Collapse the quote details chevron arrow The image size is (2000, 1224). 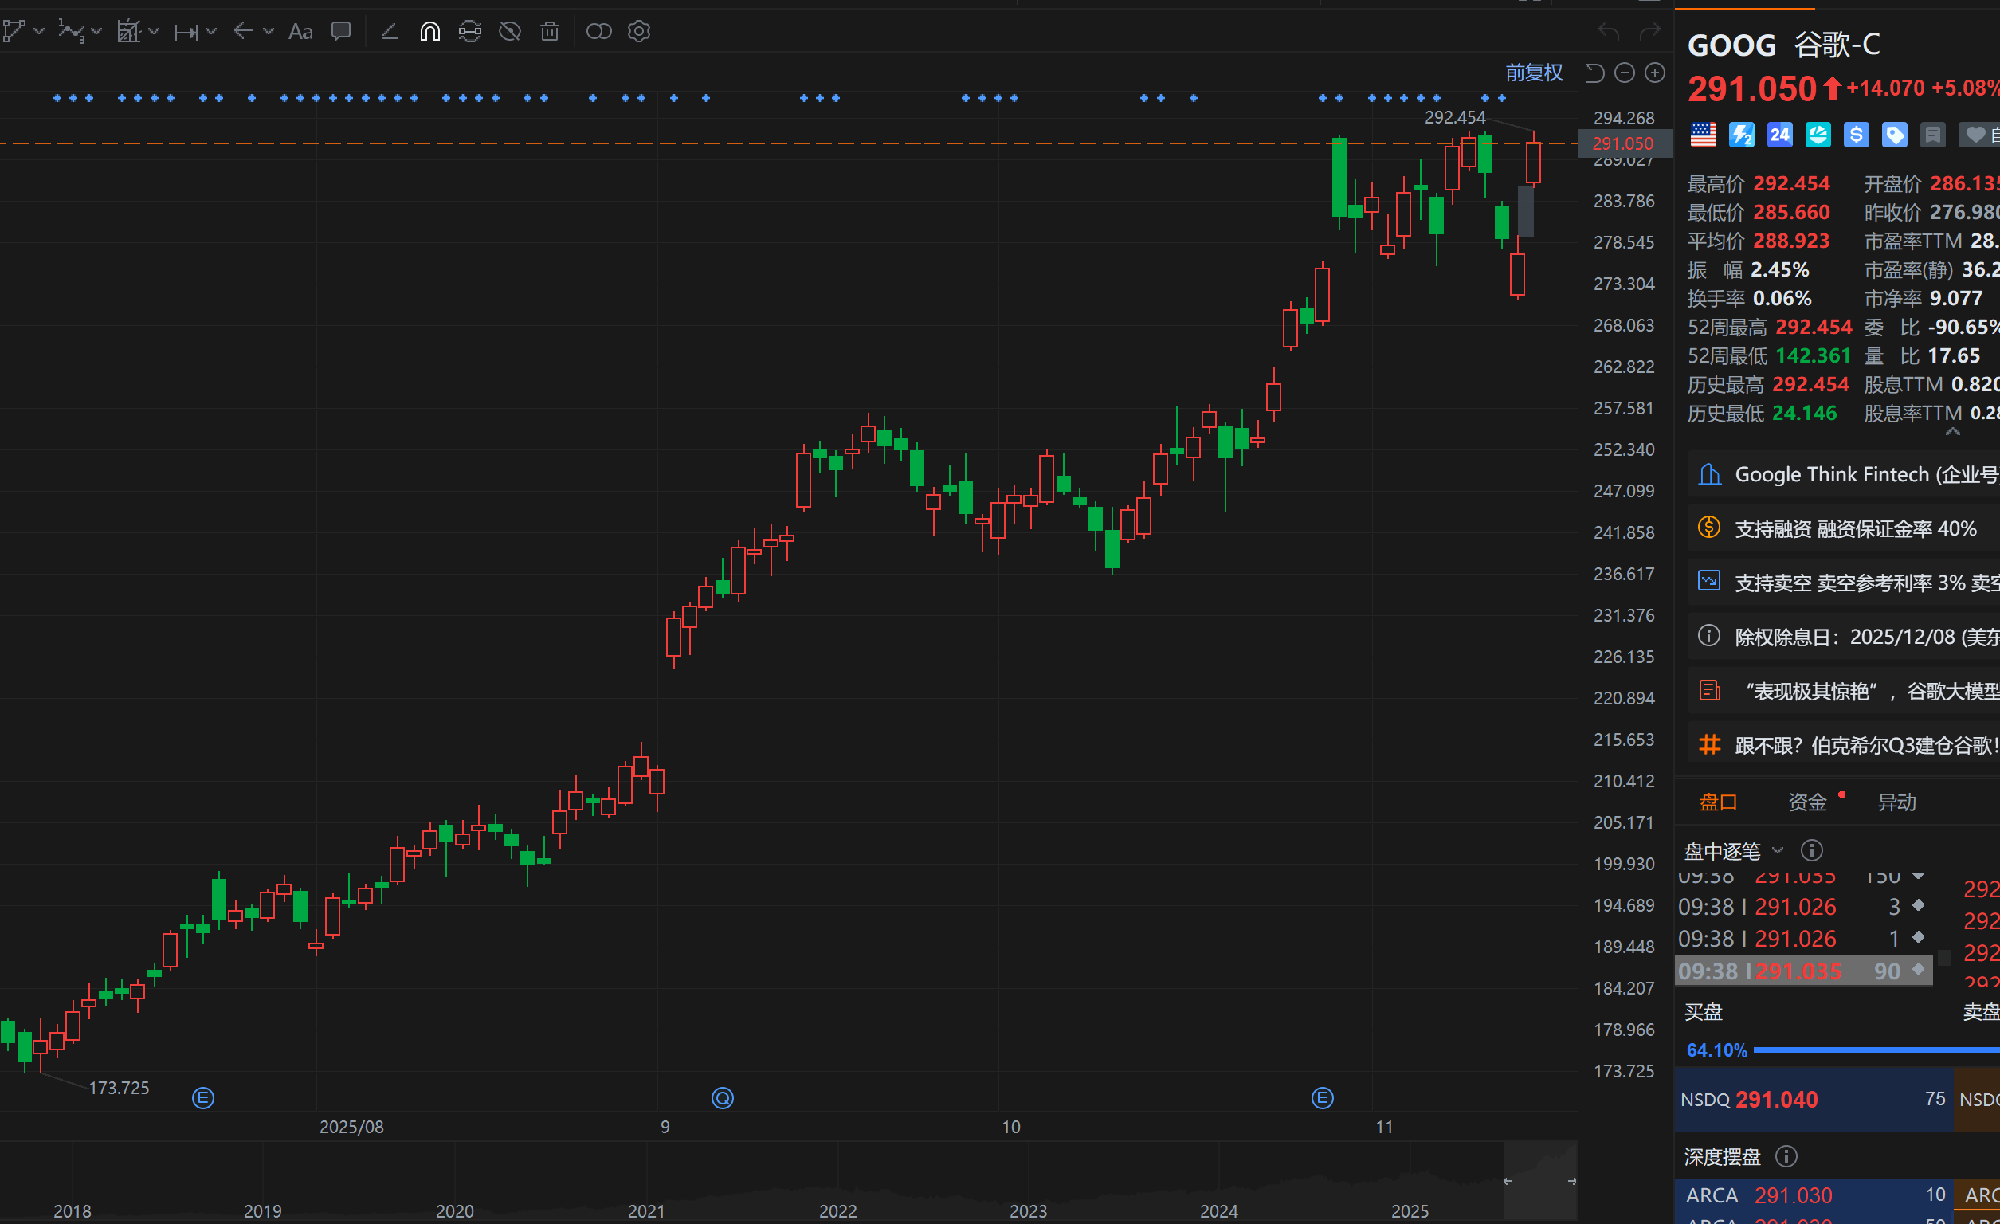click(1953, 432)
